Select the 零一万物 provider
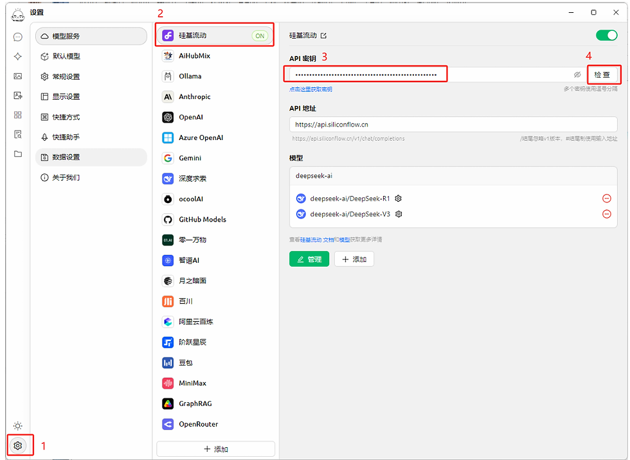630x460 pixels. point(215,240)
